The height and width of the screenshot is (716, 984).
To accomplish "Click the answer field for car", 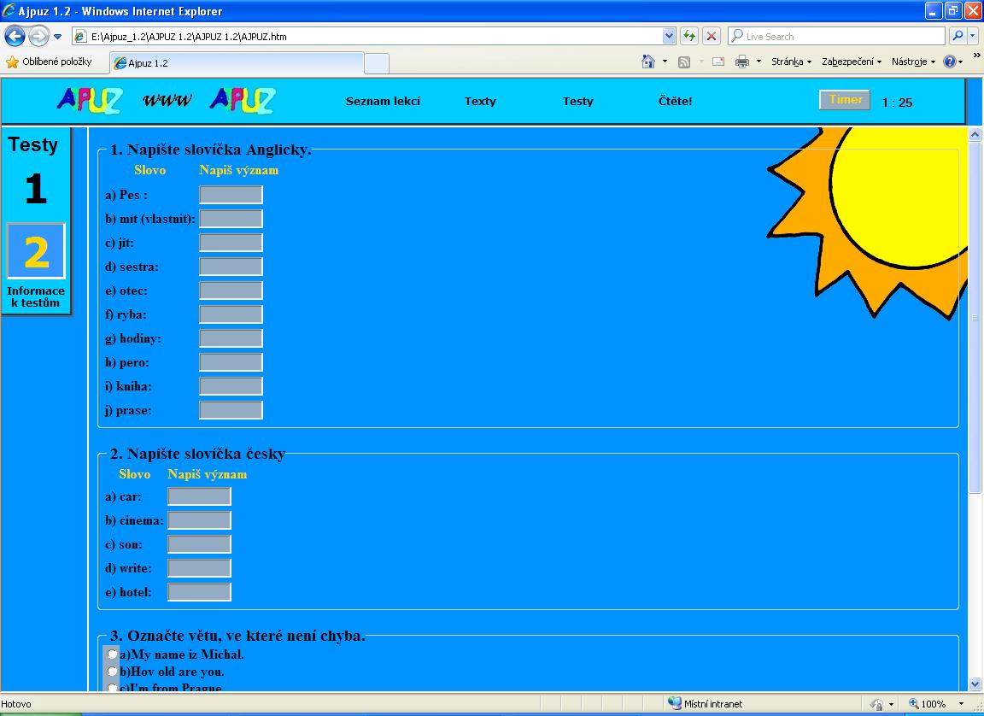I will (x=200, y=496).
